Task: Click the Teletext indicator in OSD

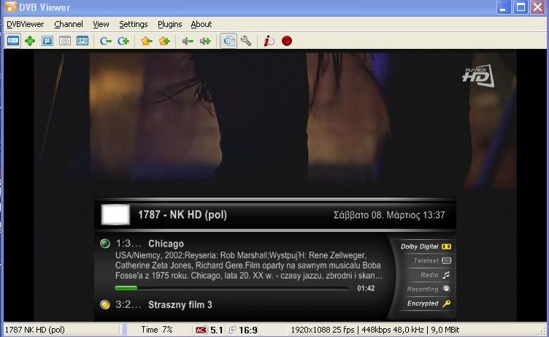Action: 432,260
